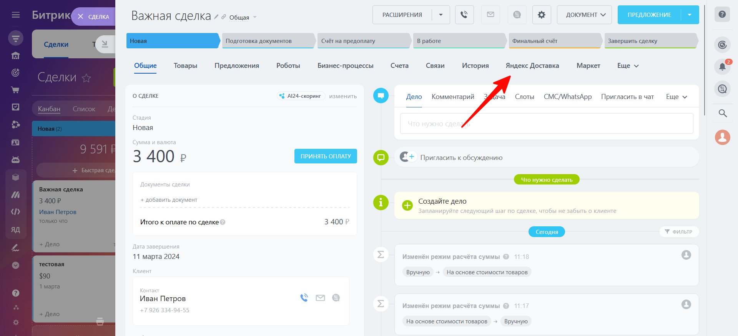Click the green plus icon for Создайте дело

[x=407, y=206]
